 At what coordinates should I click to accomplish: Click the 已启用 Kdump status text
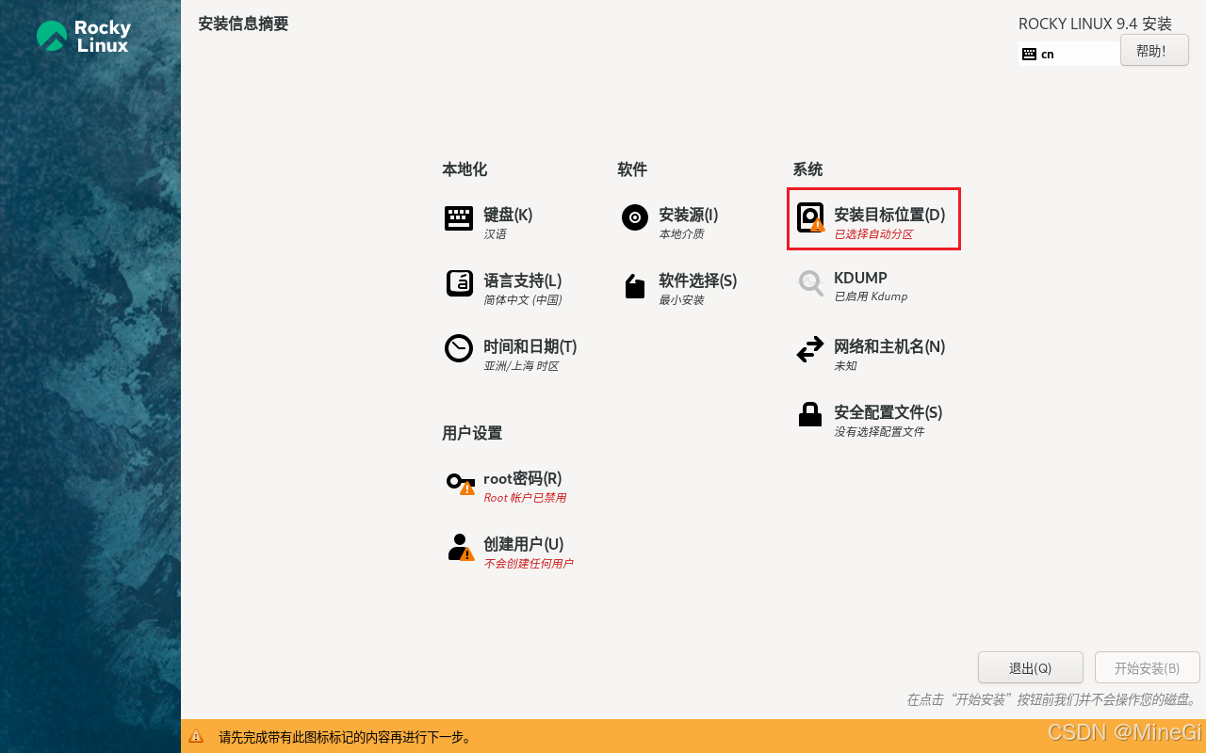(871, 296)
